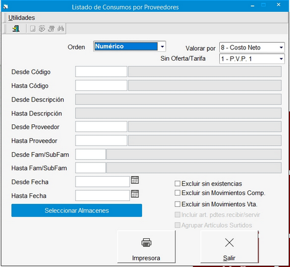Click the Seleccionar Almacenes button
This screenshot has height=267, width=290.
click(x=77, y=211)
